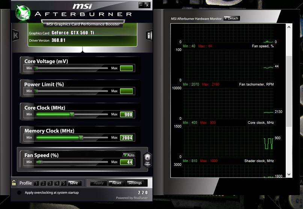
Task: Click the hardware monitor scrollbar thumb
Action: pos(289,91)
